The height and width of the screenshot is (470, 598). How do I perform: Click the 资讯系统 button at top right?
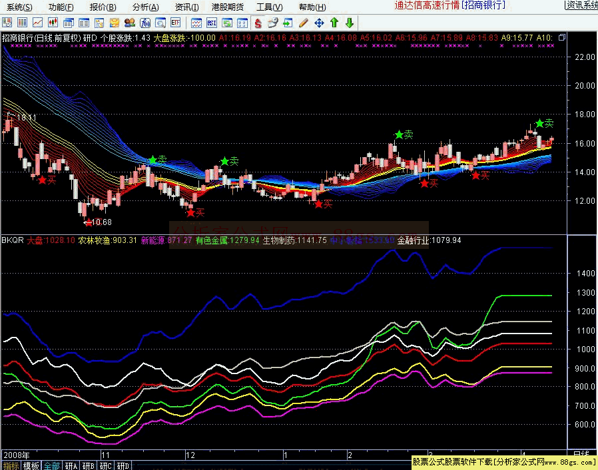(x=581, y=5)
